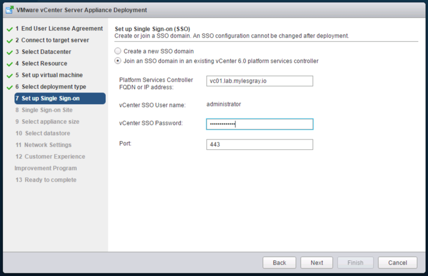Click the checkmark icon beside Select Datacenter
Viewport: 428px width, 276px height.
pyautogui.click(x=10, y=53)
